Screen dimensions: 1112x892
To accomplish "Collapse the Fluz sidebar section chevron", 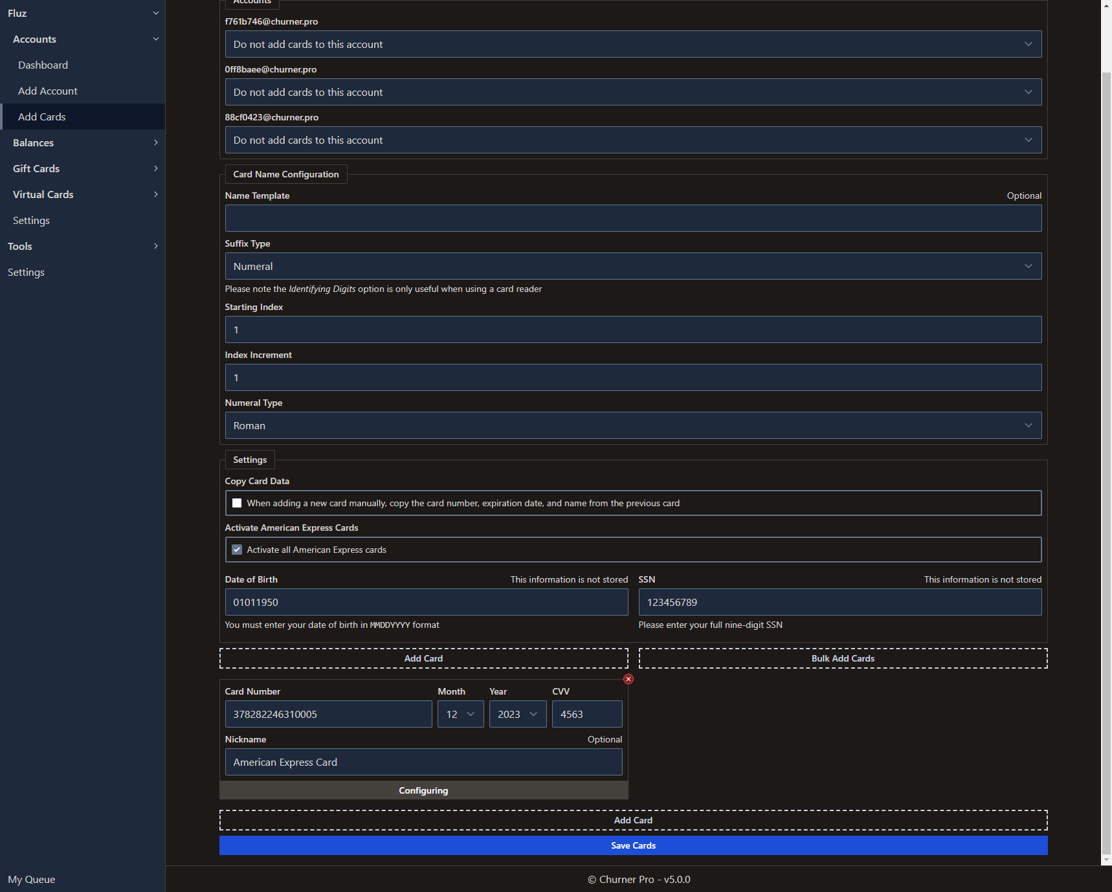I will pos(155,13).
